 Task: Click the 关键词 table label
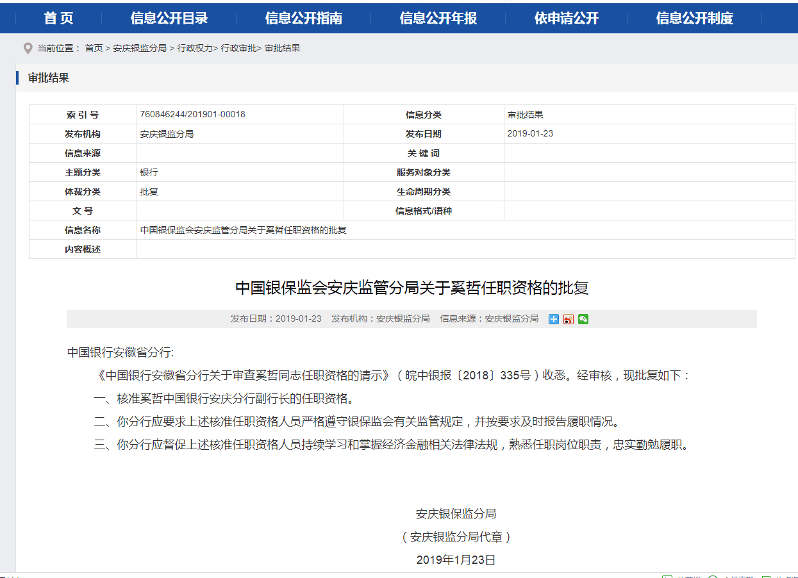click(x=424, y=153)
